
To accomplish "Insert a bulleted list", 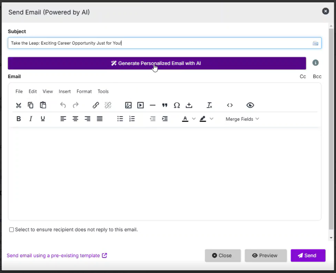I will [x=120, y=119].
